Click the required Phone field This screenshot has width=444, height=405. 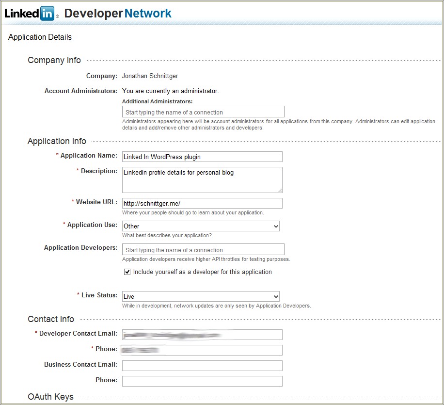(x=202, y=350)
